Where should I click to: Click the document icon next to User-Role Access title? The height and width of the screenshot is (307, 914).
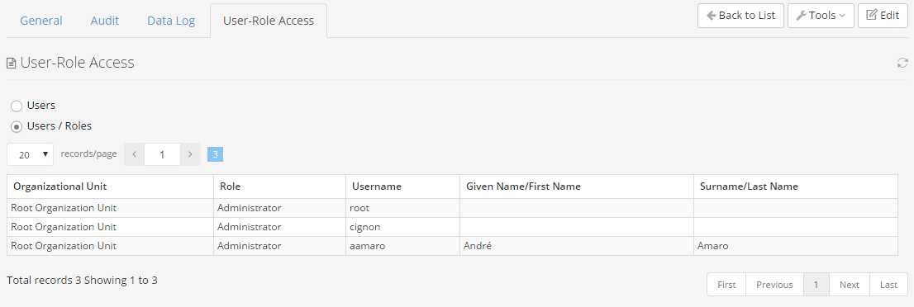point(11,63)
